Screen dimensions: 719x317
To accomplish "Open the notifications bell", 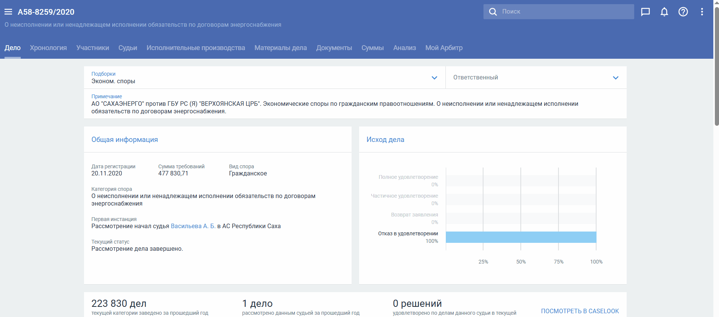I will [664, 12].
